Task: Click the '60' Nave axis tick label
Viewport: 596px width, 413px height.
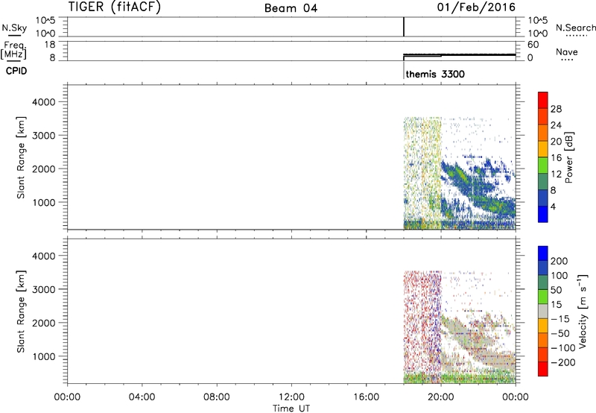Action: coord(533,45)
